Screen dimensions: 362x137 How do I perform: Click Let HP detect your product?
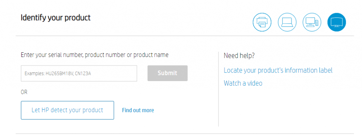68,110
